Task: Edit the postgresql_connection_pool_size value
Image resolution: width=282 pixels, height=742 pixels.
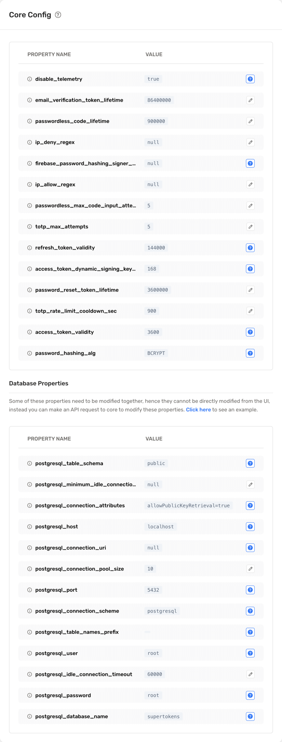Action: (250, 569)
